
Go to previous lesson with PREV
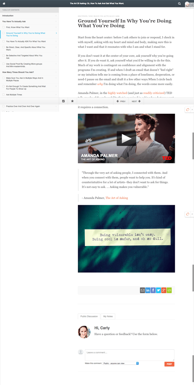121,101
